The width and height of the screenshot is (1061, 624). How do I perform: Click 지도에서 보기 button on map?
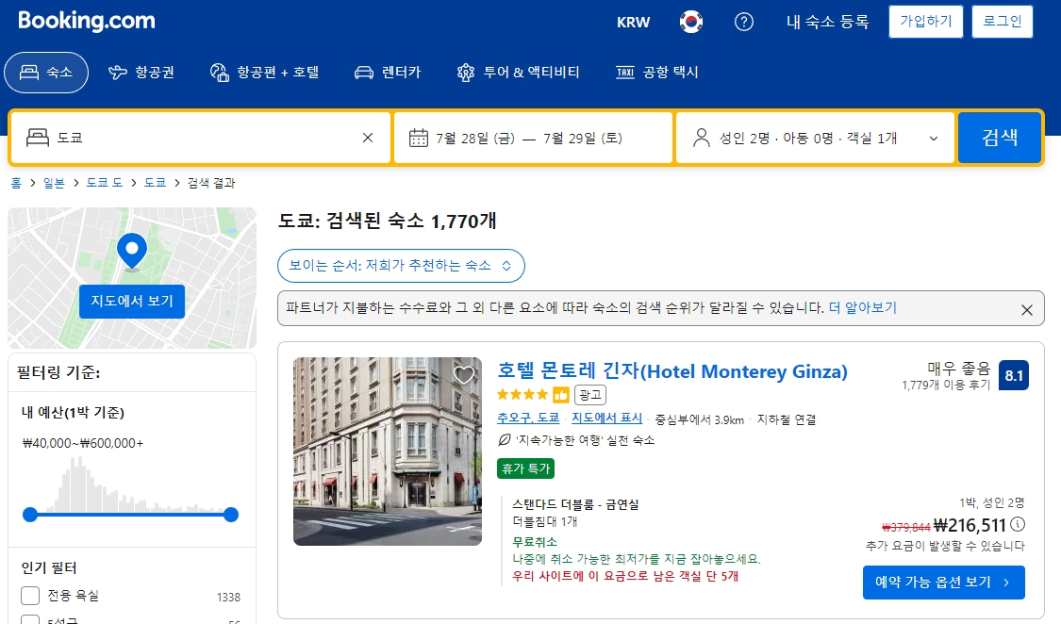click(132, 302)
